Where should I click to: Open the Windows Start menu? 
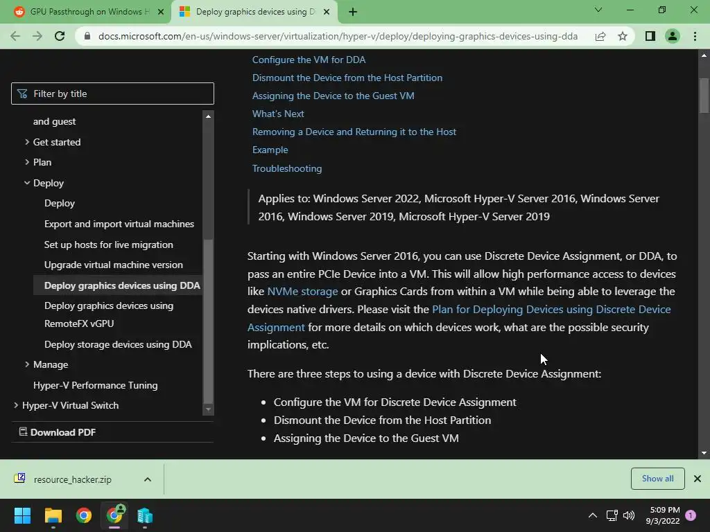pos(22,515)
